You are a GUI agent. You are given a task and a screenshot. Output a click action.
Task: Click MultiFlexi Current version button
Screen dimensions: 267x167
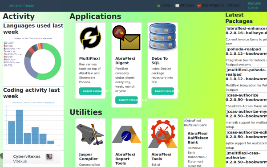tap(90, 91)
